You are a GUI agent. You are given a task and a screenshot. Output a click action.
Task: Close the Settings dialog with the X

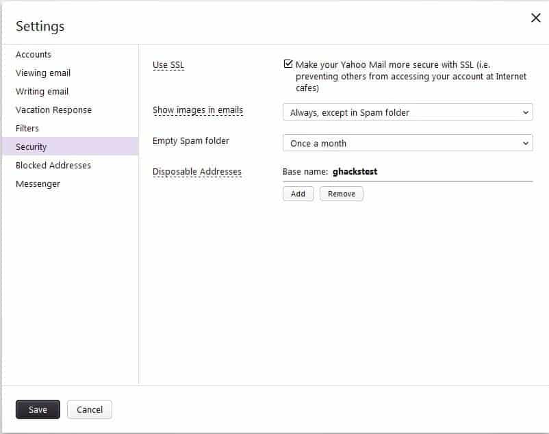pyautogui.click(x=535, y=18)
